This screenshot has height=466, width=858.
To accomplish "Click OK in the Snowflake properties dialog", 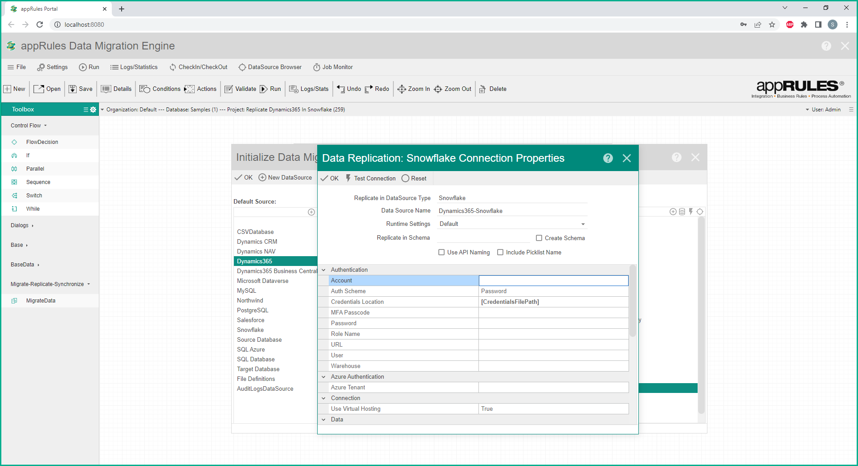I will coord(330,178).
